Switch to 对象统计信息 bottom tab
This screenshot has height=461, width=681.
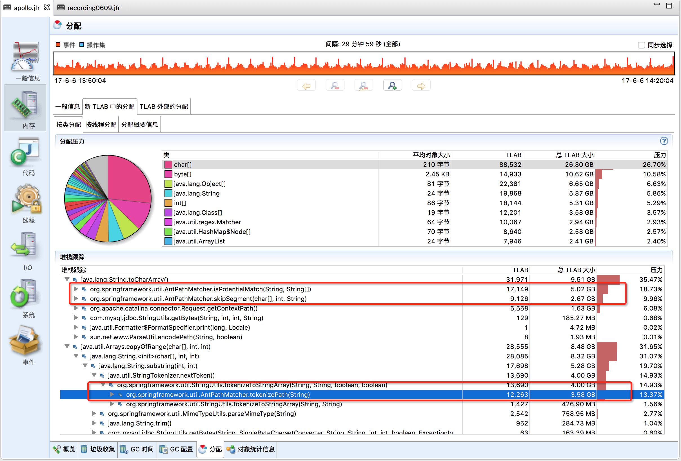coord(251,449)
